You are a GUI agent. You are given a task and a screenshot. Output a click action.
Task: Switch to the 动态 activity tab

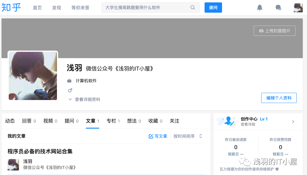click(x=10, y=121)
